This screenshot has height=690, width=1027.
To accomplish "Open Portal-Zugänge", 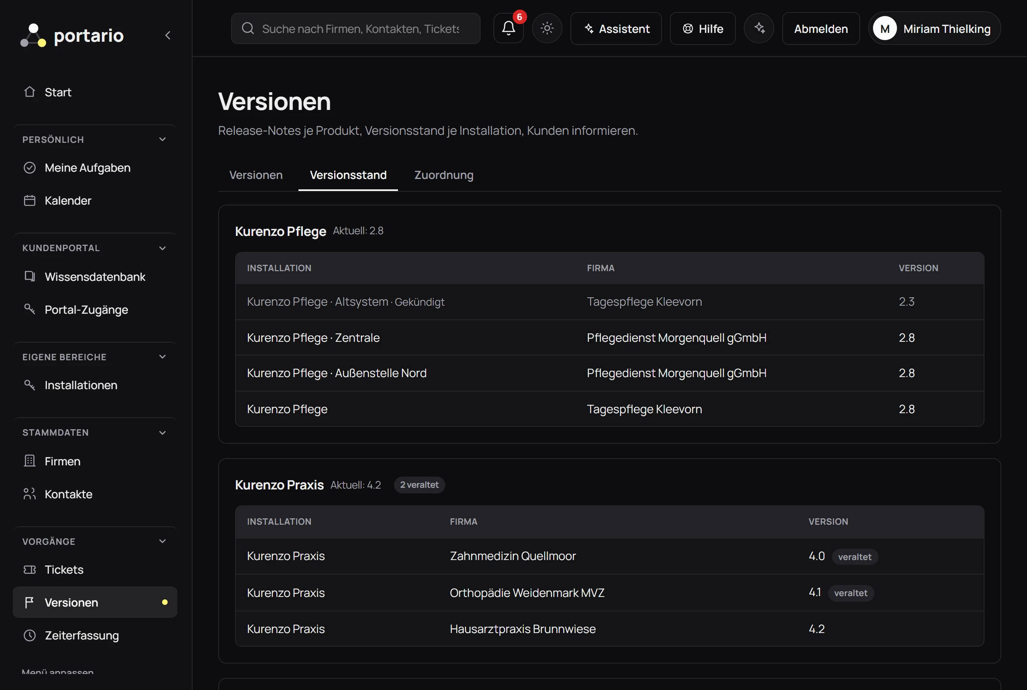I will pos(95,309).
